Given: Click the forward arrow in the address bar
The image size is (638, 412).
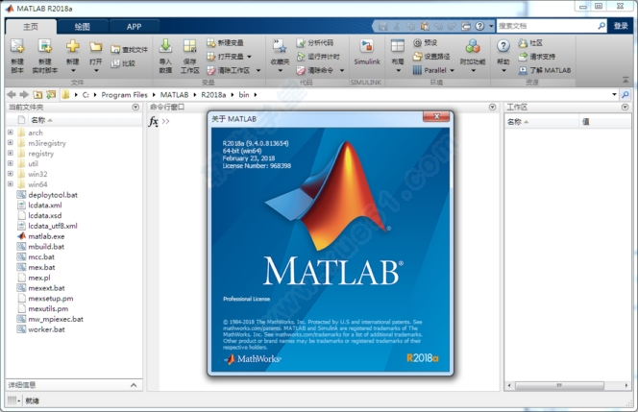Looking at the screenshot, I should tap(24, 95).
